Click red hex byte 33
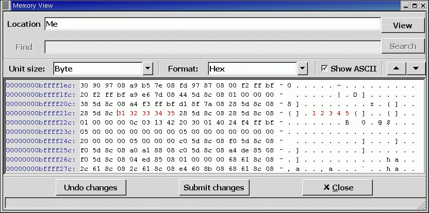Image resolution: width=429 pixels, height=213 pixels. [x=146, y=113]
